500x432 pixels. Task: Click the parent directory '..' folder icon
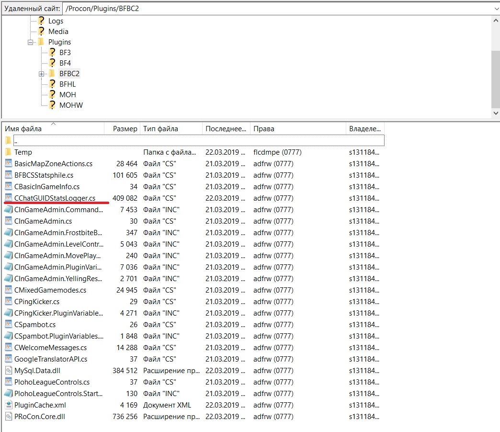pos(8,140)
